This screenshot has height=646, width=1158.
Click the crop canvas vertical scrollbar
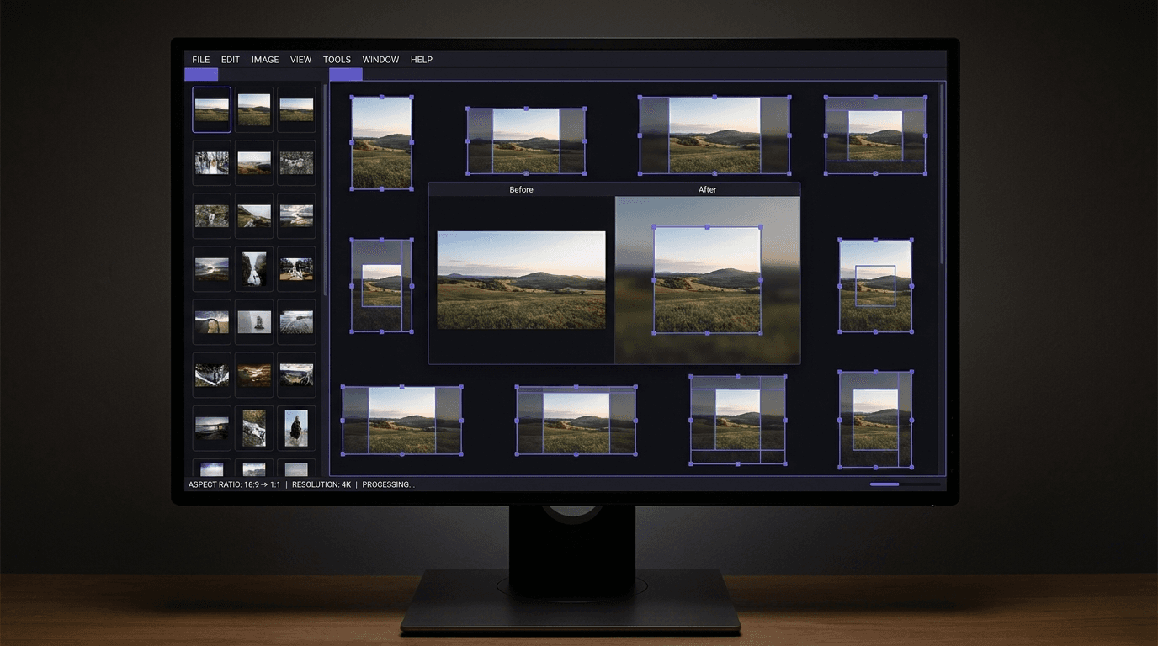click(x=942, y=174)
